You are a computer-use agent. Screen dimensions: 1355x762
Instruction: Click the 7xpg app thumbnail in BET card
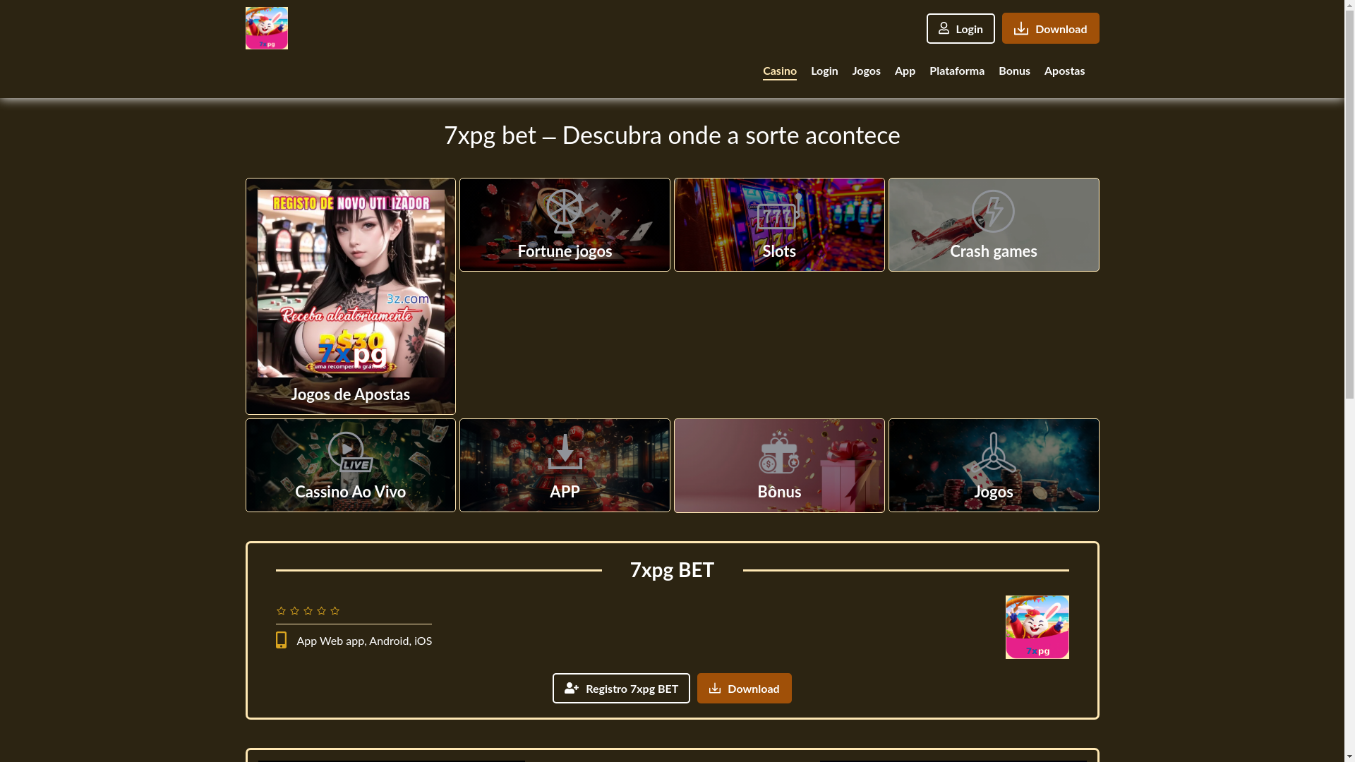pyautogui.click(x=1037, y=627)
